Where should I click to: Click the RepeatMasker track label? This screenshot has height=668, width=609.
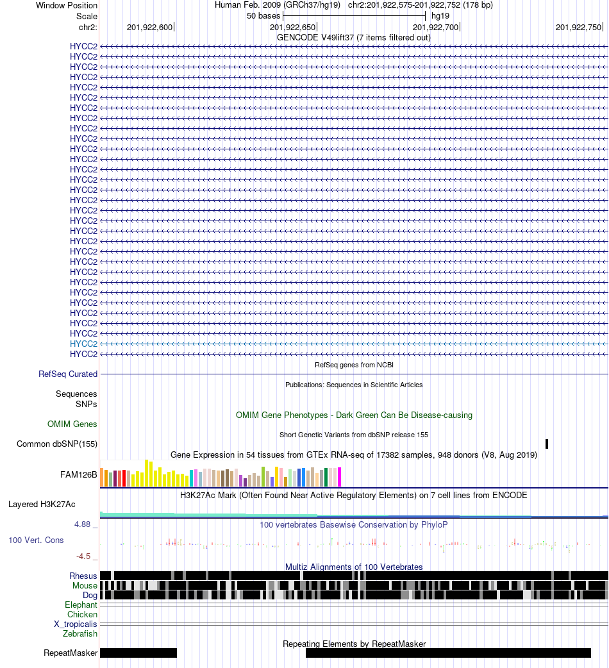tap(71, 653)
